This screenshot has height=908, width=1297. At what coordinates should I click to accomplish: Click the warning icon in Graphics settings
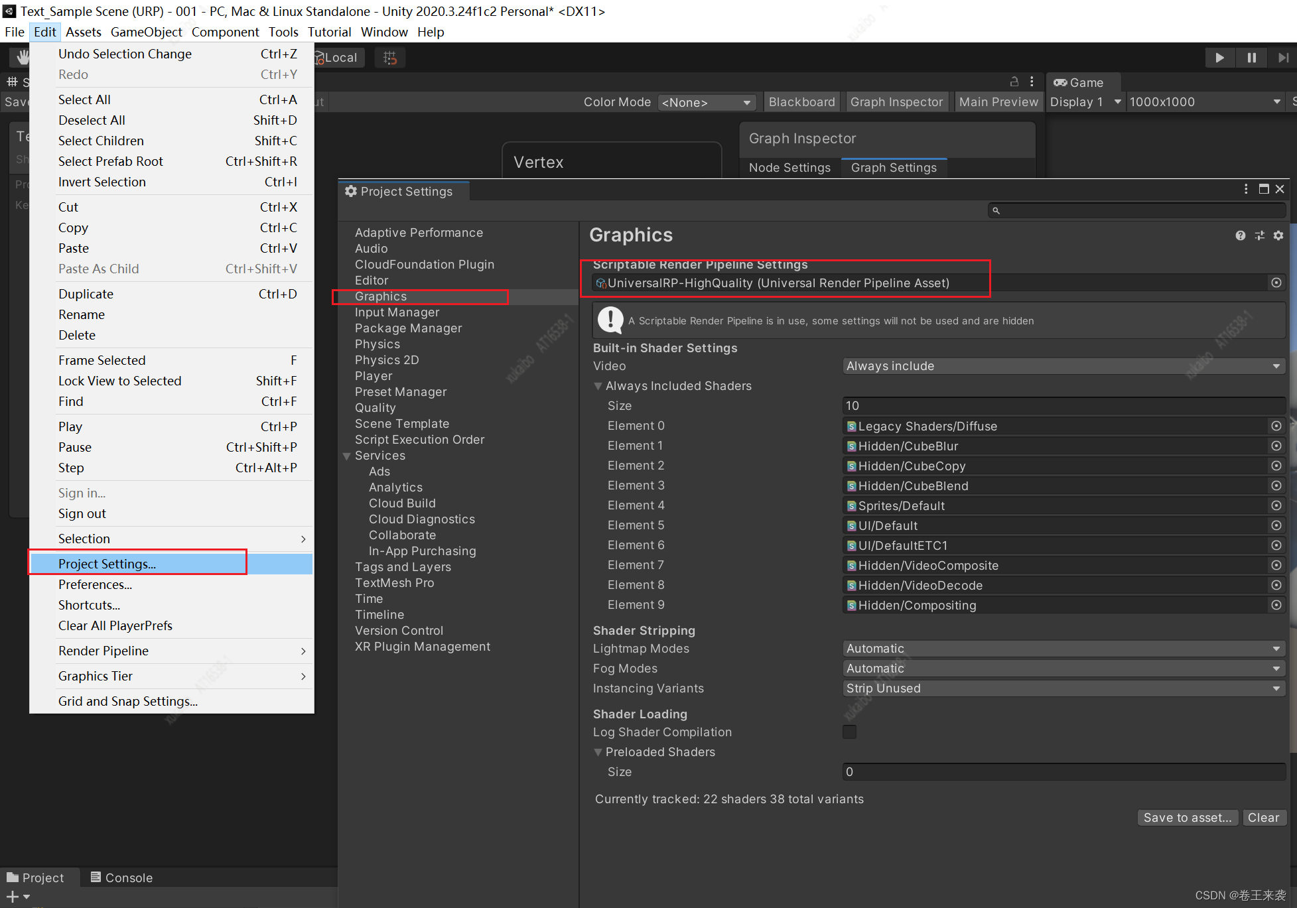click(610, 320)
